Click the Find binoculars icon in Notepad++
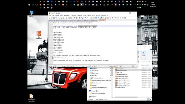185x104 pixels. tap(80, 18)
